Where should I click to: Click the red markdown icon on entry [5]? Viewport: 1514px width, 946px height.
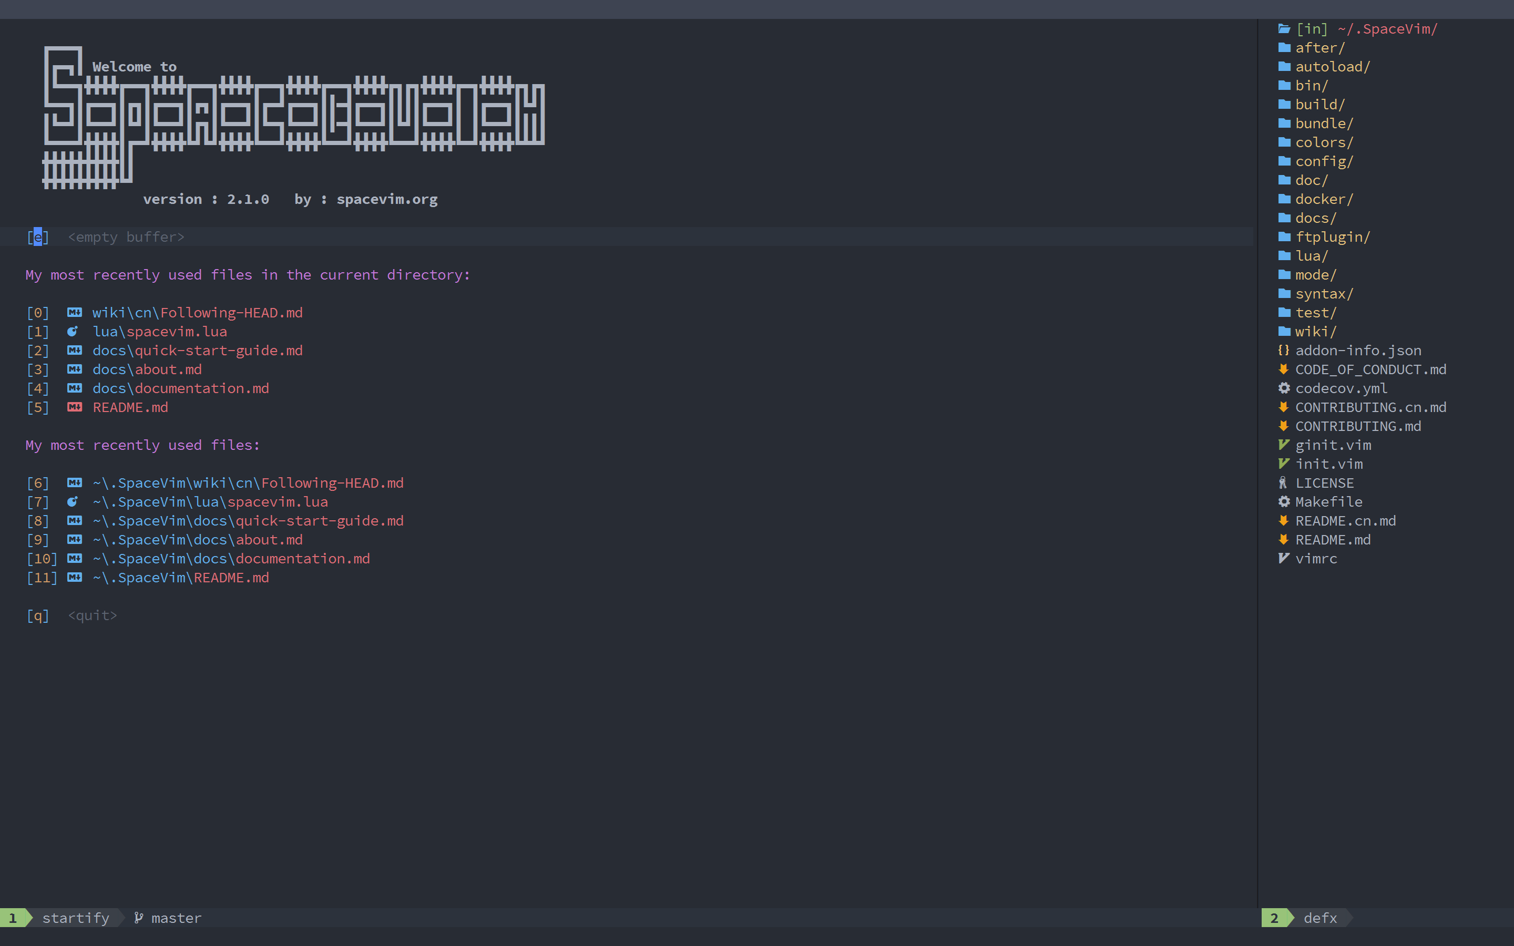point(75,407)
